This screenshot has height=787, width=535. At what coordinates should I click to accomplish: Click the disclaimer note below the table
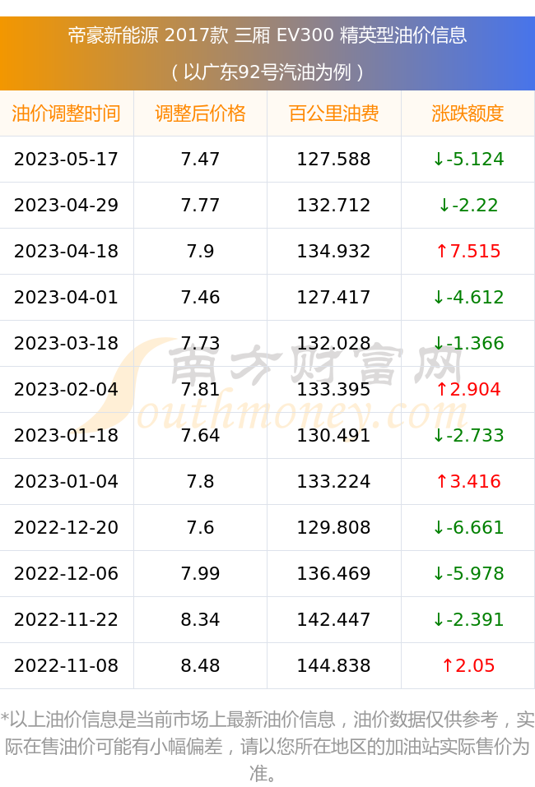tap(267, 747)
